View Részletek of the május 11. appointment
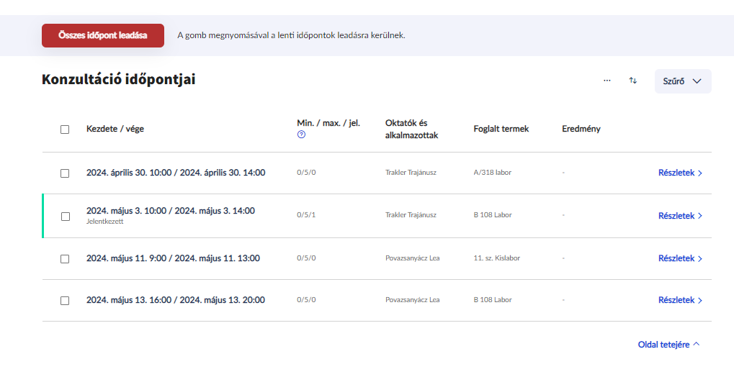The width and height of the screenshot is (734, 377). 680,258
